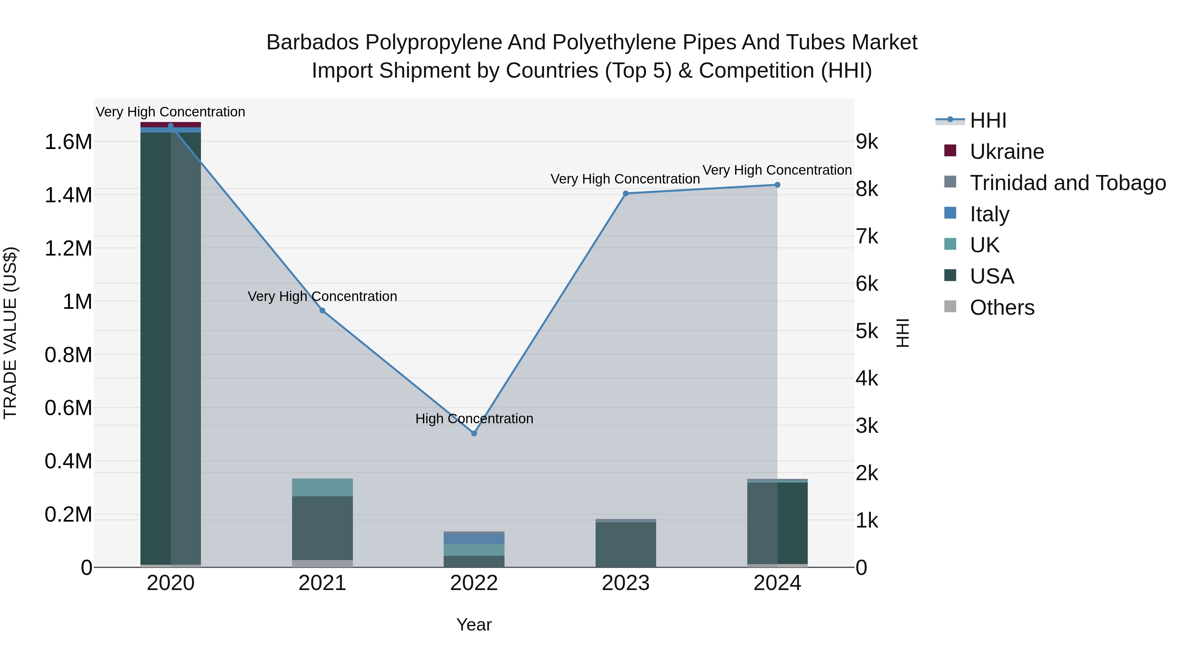
Task: Click the 2024 USA bar segment
Action: (777, 523)
